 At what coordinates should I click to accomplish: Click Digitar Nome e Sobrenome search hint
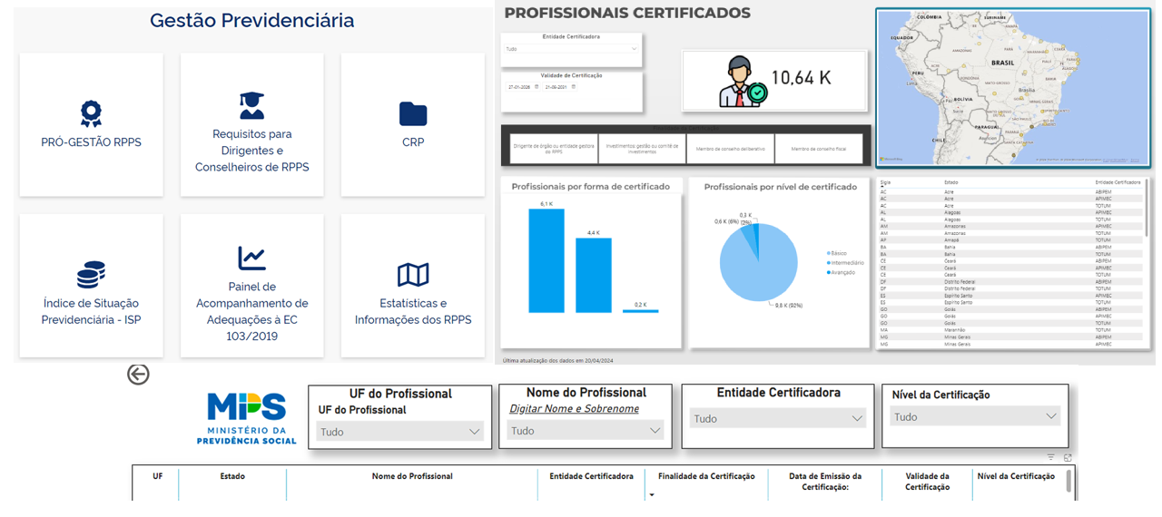(x=574, y=409)
